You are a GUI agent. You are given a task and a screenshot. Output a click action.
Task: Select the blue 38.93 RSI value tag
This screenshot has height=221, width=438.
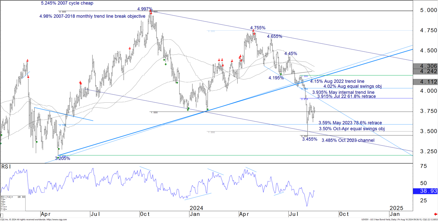pos(425,191)
